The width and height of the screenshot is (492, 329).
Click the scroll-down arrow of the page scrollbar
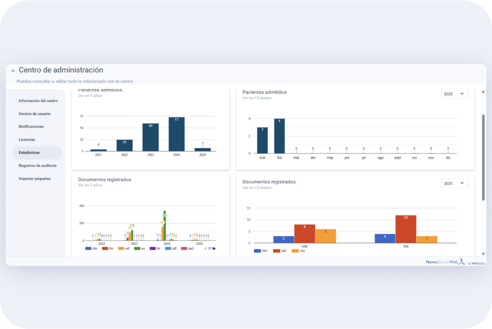(483, 254)
